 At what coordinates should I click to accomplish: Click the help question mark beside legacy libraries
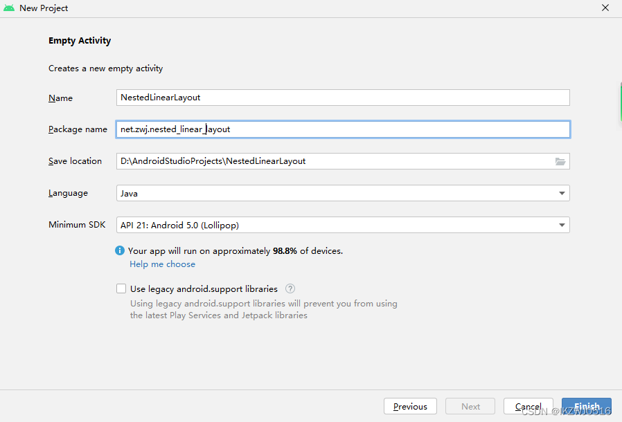click(290, 289)
